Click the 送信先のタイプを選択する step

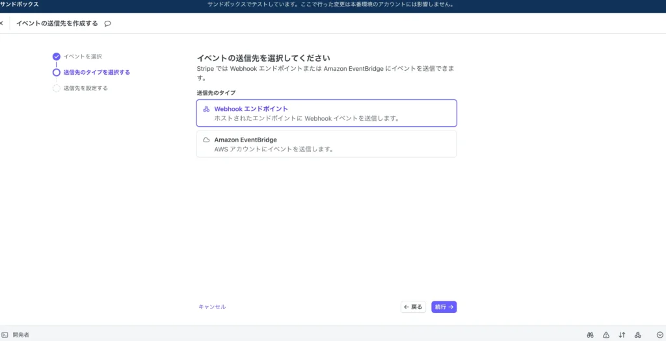pyautogui.click(x=96, y=72)
